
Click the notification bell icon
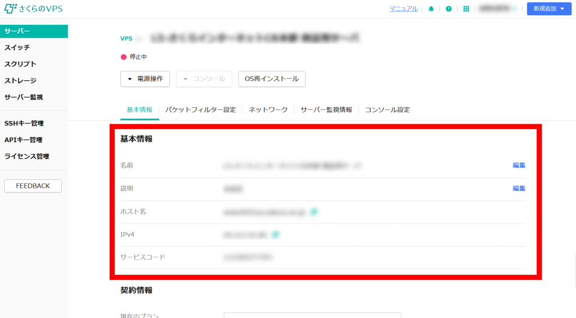431,9
